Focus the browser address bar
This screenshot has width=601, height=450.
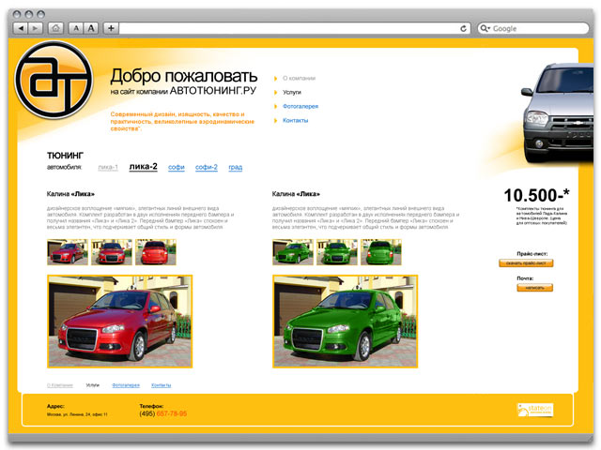[294, 28]
